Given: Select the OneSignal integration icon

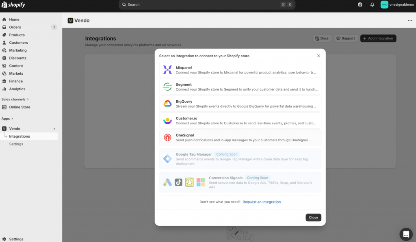Looking at the screenshot, I should (x=167, y=137).
